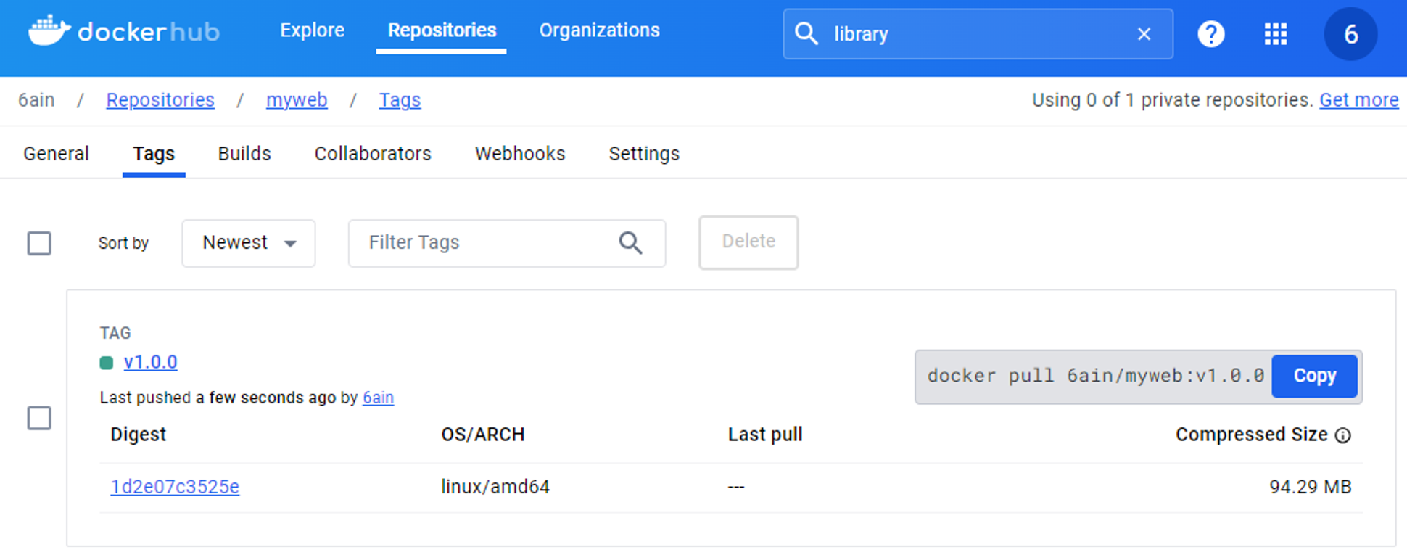The image size is (1407, 555).
Task: Click the myweb breadcrumb link
Action: click(297, 100)
